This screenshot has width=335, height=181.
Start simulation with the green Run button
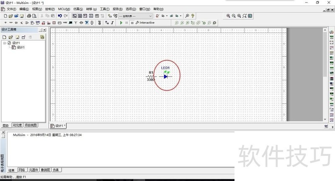click(x=121, y=23)
